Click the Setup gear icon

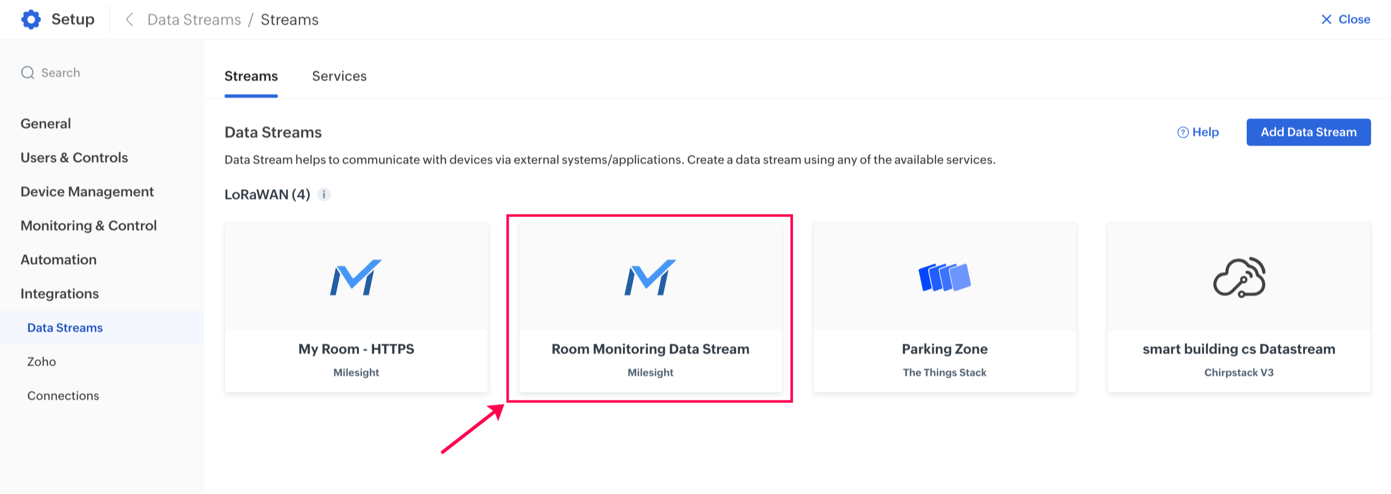point(31,19)
